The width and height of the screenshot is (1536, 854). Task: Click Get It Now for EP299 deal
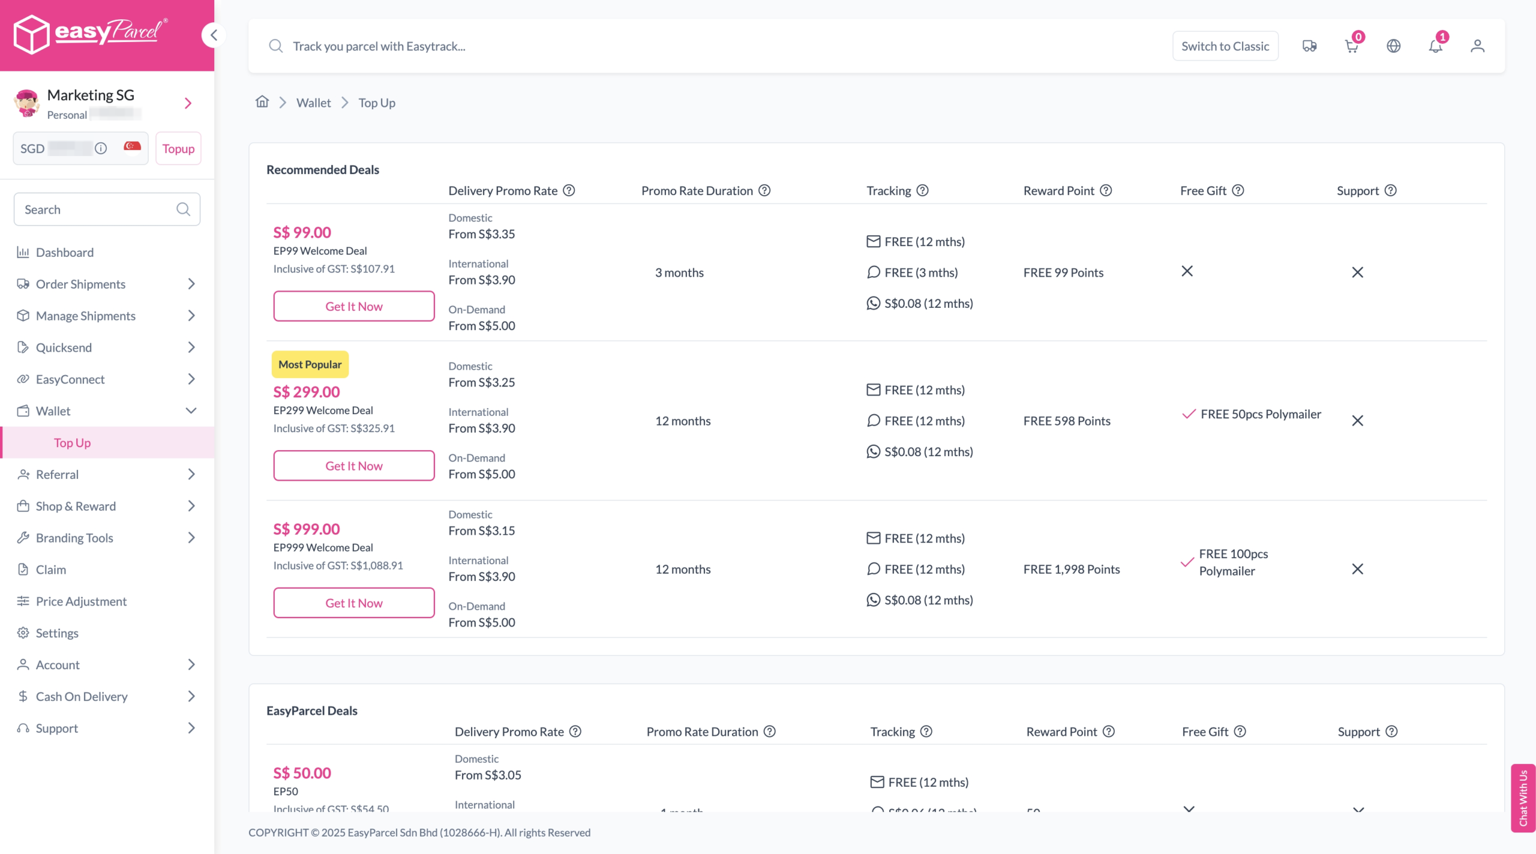(x=353, y=466)
